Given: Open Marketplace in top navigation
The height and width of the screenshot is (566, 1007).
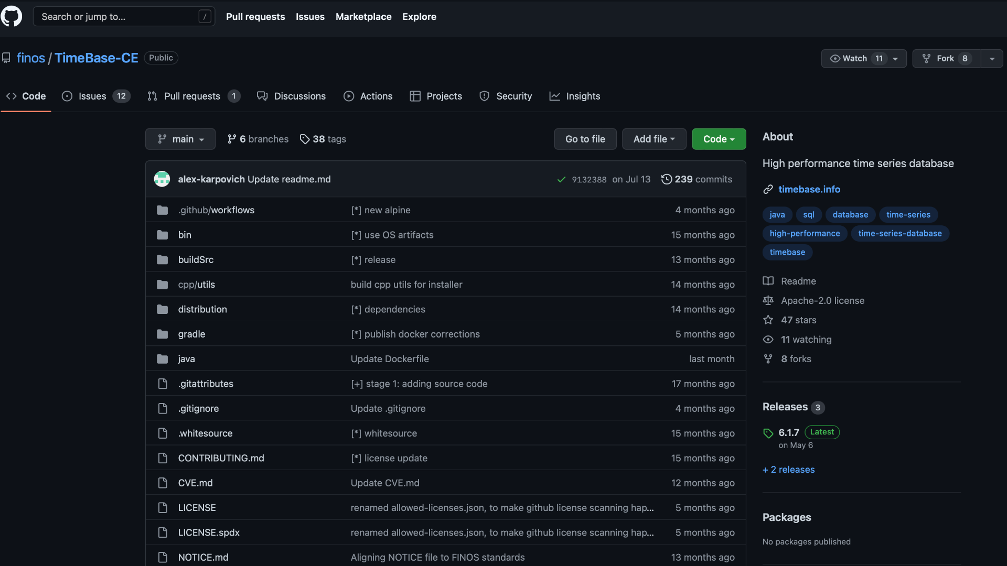Looking at the screenshot, I should coord(363,17).
